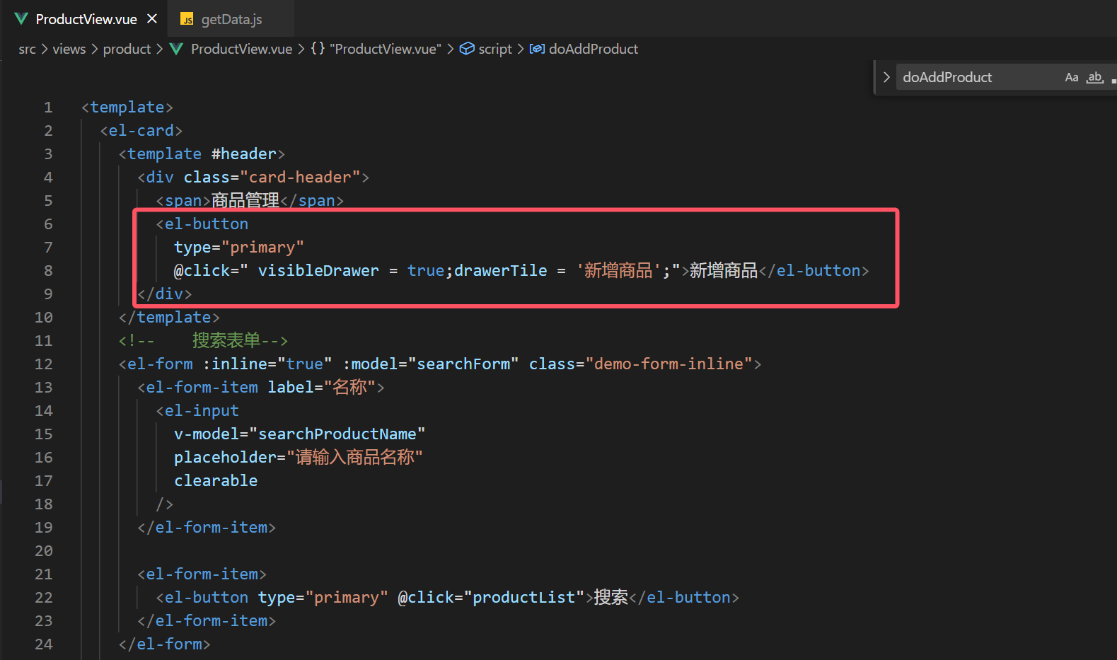Click the Vue icon in breadcrumb

(x=177, y=49)
